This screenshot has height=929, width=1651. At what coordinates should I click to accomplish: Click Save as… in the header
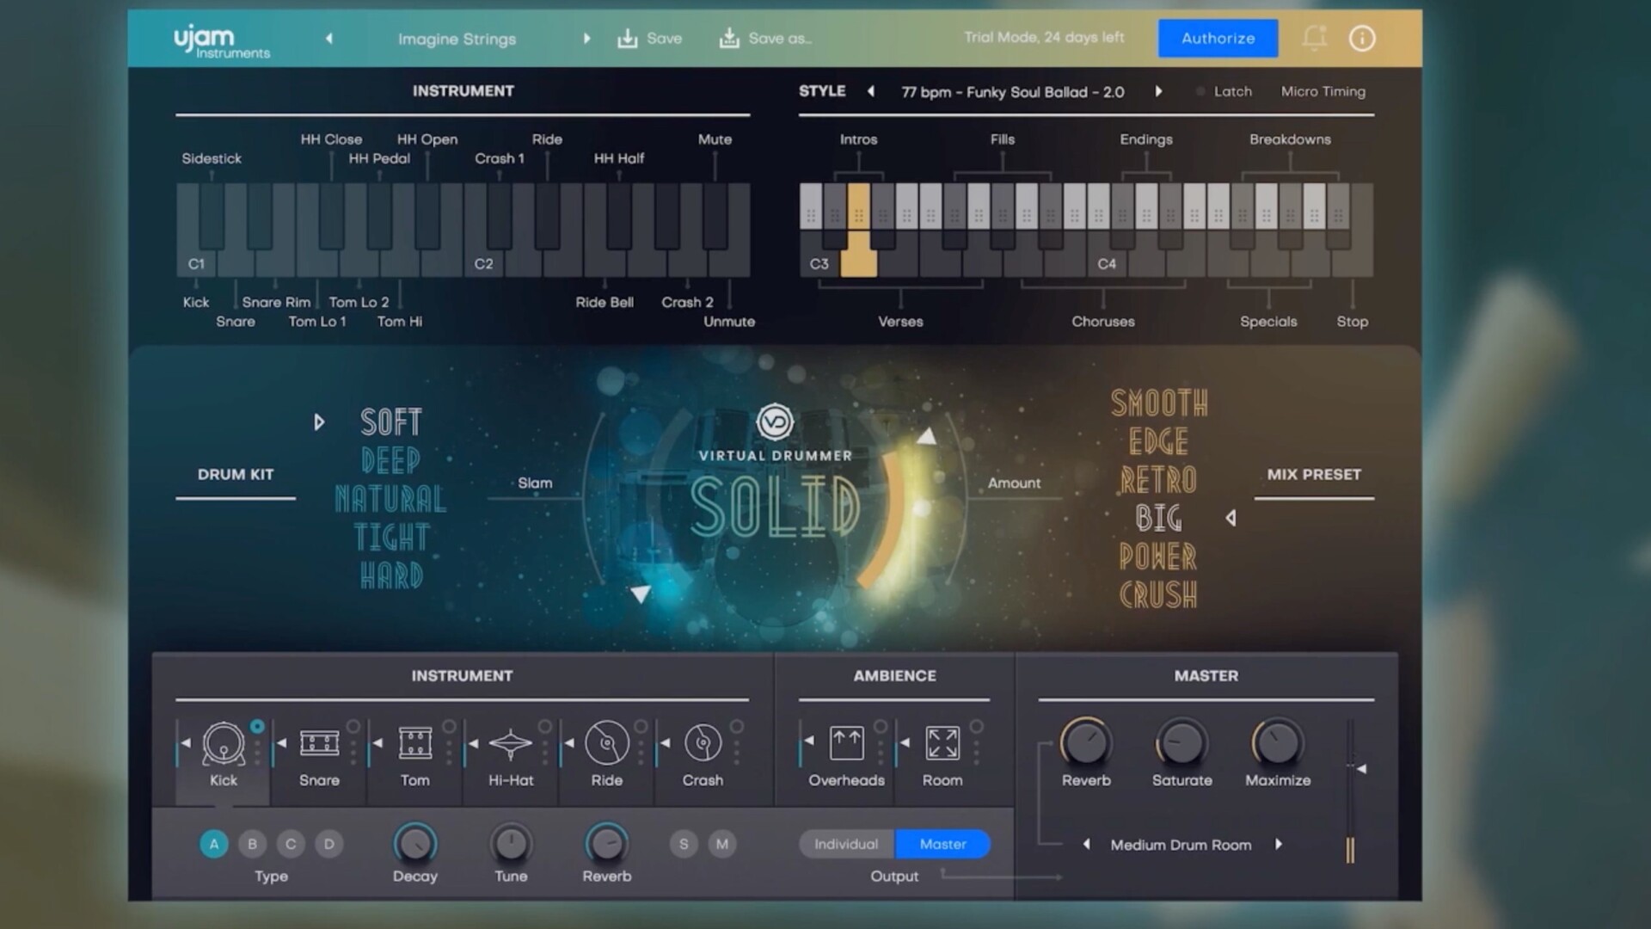coord(780,39)
